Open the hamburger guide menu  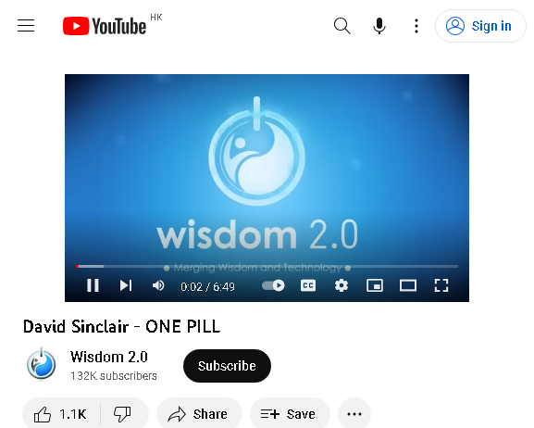coord(26,26)
